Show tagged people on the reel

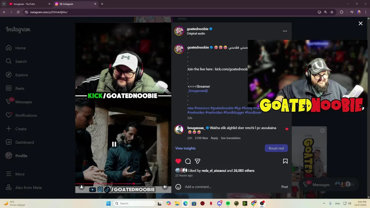click(82, 187)
